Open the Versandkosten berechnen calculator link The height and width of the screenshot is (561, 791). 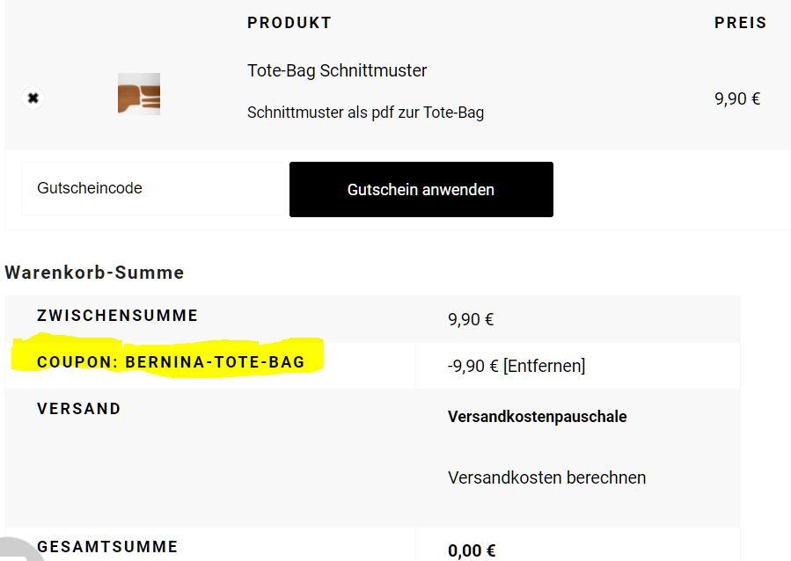546,477
